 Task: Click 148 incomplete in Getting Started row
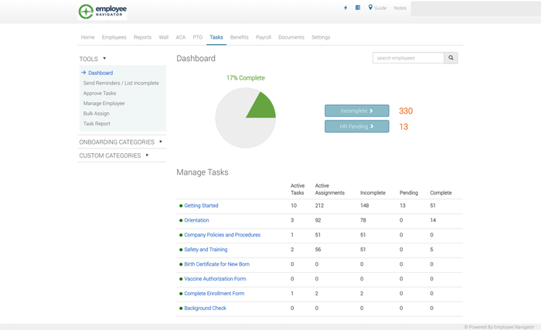click(x=364, y=206)
